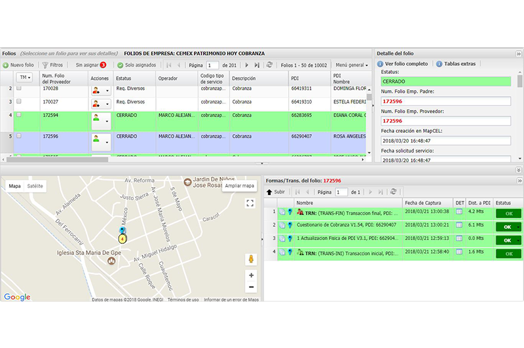Click the Num. Folio Emp. Padre field
The width and height of the screenshot is (524, 348).
pyautogui.click(x=446, y=101)
